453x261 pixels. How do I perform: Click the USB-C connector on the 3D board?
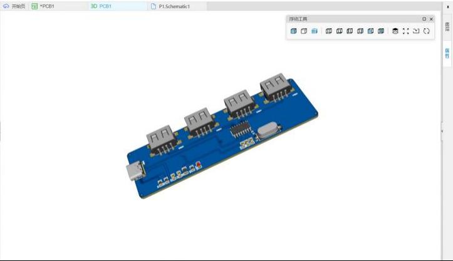[x=136, y=172]
